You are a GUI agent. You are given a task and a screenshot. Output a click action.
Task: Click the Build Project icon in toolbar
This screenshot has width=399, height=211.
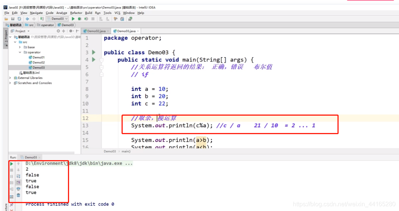click(42, 19)
